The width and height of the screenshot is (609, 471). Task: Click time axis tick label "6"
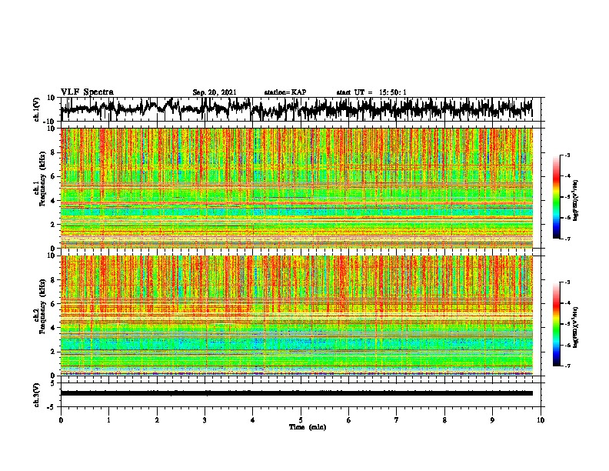pos(349,420)
